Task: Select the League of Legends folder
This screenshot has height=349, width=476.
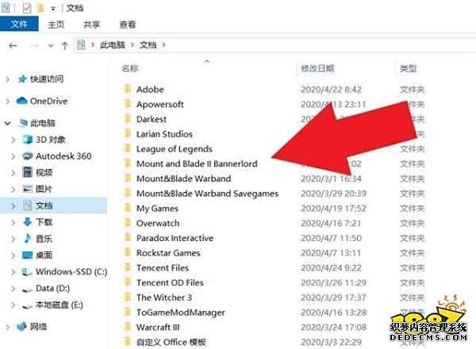Action: tap(175, 148)
